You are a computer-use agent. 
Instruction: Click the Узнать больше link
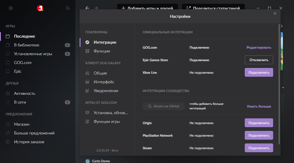click(x=259, y=106)
